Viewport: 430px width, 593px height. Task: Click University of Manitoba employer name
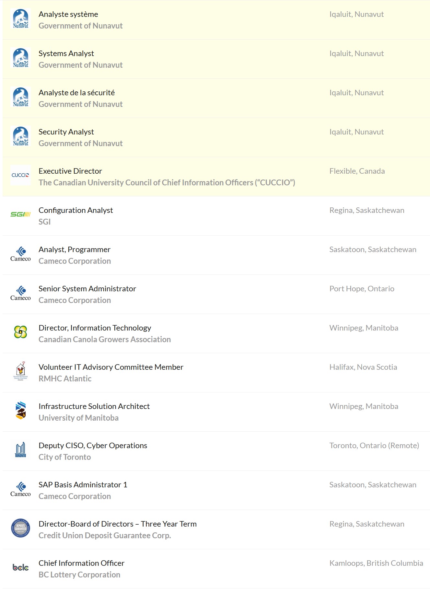pos(78,418)
